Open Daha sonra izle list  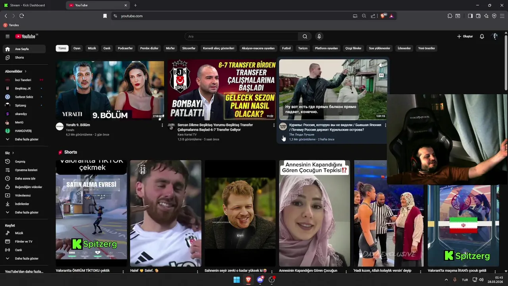[x=25, y=178]
